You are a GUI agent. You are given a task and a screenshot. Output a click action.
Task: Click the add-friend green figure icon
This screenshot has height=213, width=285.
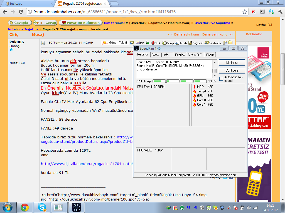coord(148,43)
